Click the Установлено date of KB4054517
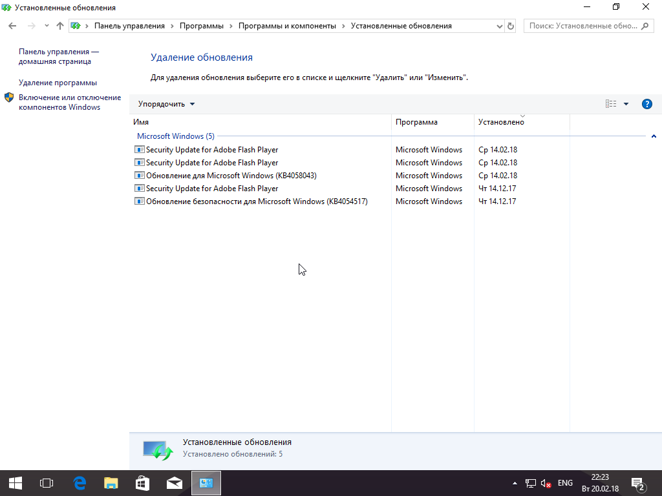Viewport: 662px width, 496px height. point(497,201)
